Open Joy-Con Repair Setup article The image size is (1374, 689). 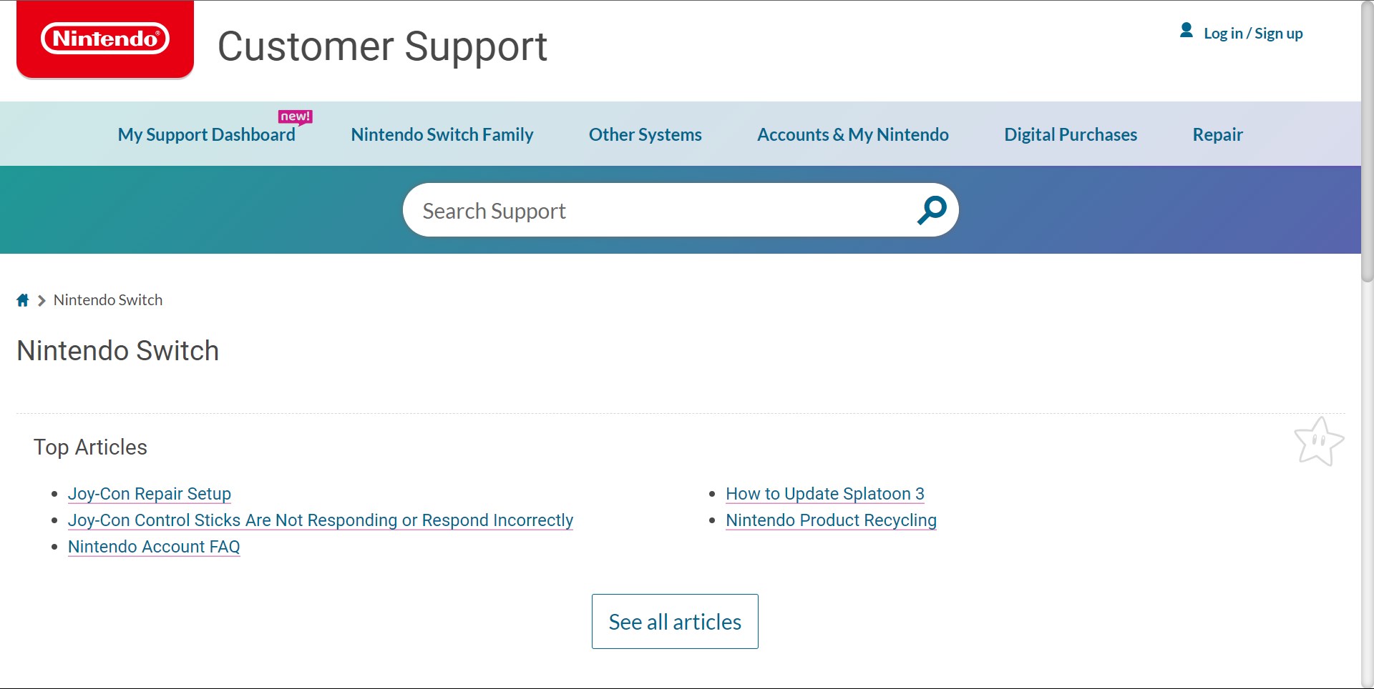[149, 494]
